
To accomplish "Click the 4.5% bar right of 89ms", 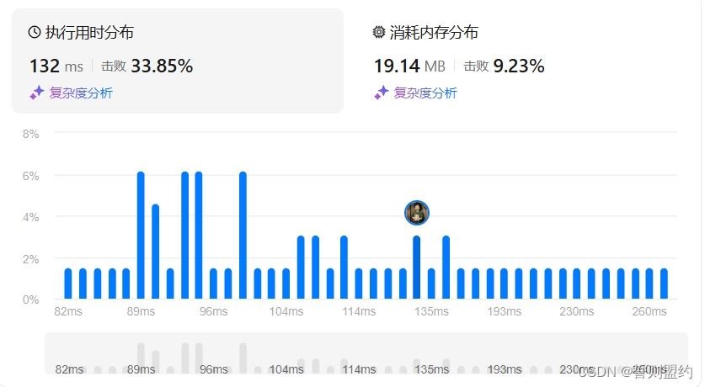I will [156, 252].
